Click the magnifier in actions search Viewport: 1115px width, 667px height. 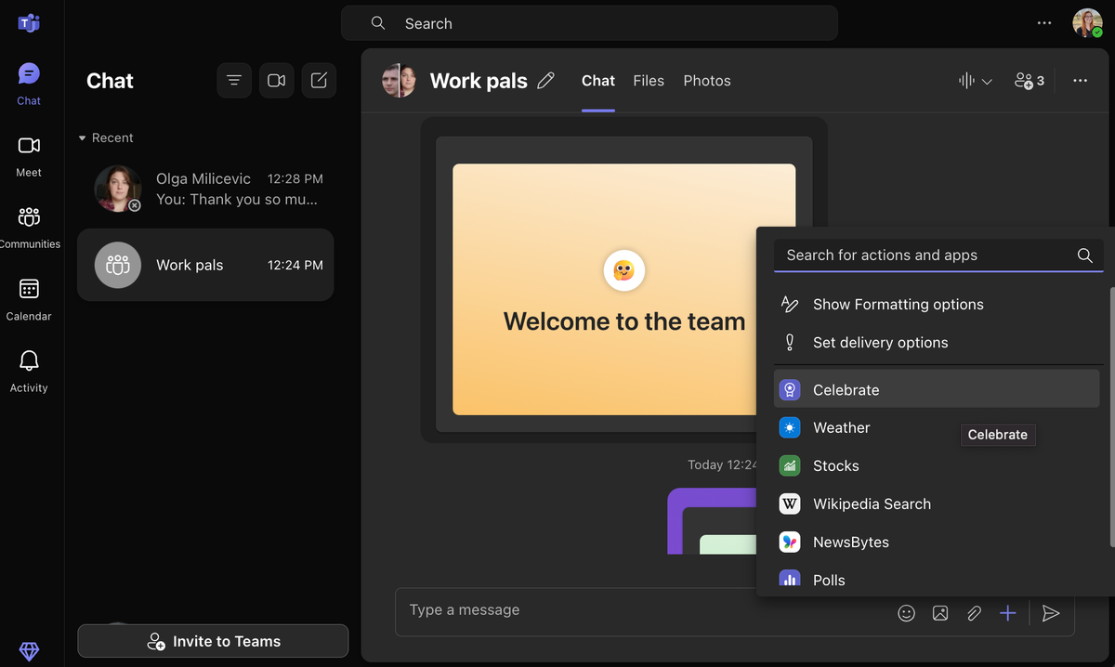(1084, 255)
